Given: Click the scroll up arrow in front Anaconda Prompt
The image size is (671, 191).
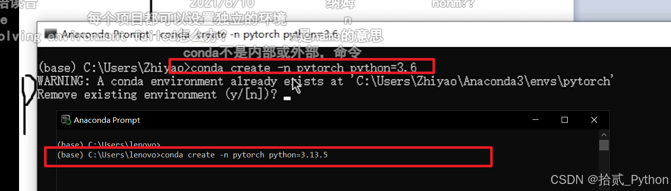Looking at the screenshot, I should pyautogui.click(x=604, y=134).
